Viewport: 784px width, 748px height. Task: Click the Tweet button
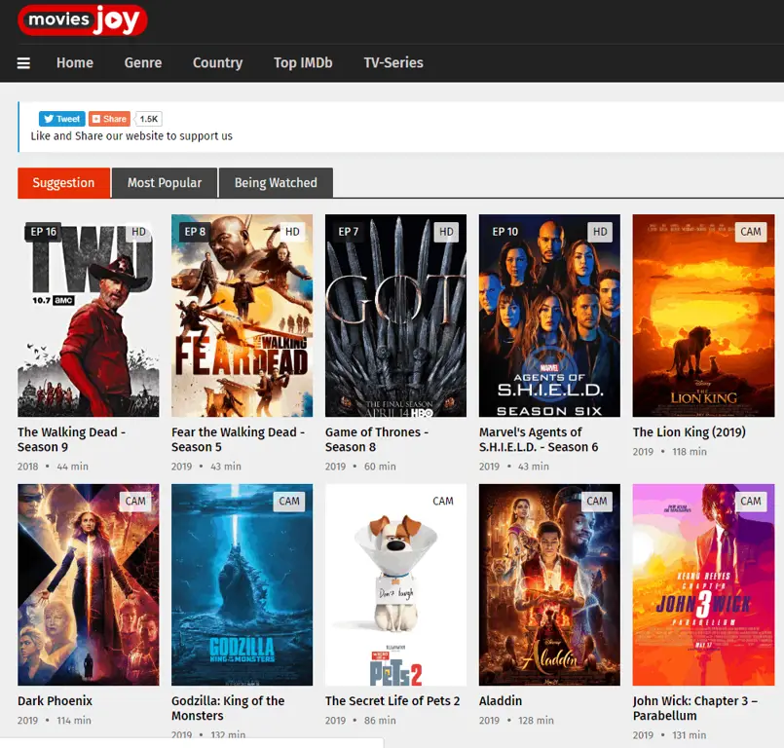tap(62, 119)
